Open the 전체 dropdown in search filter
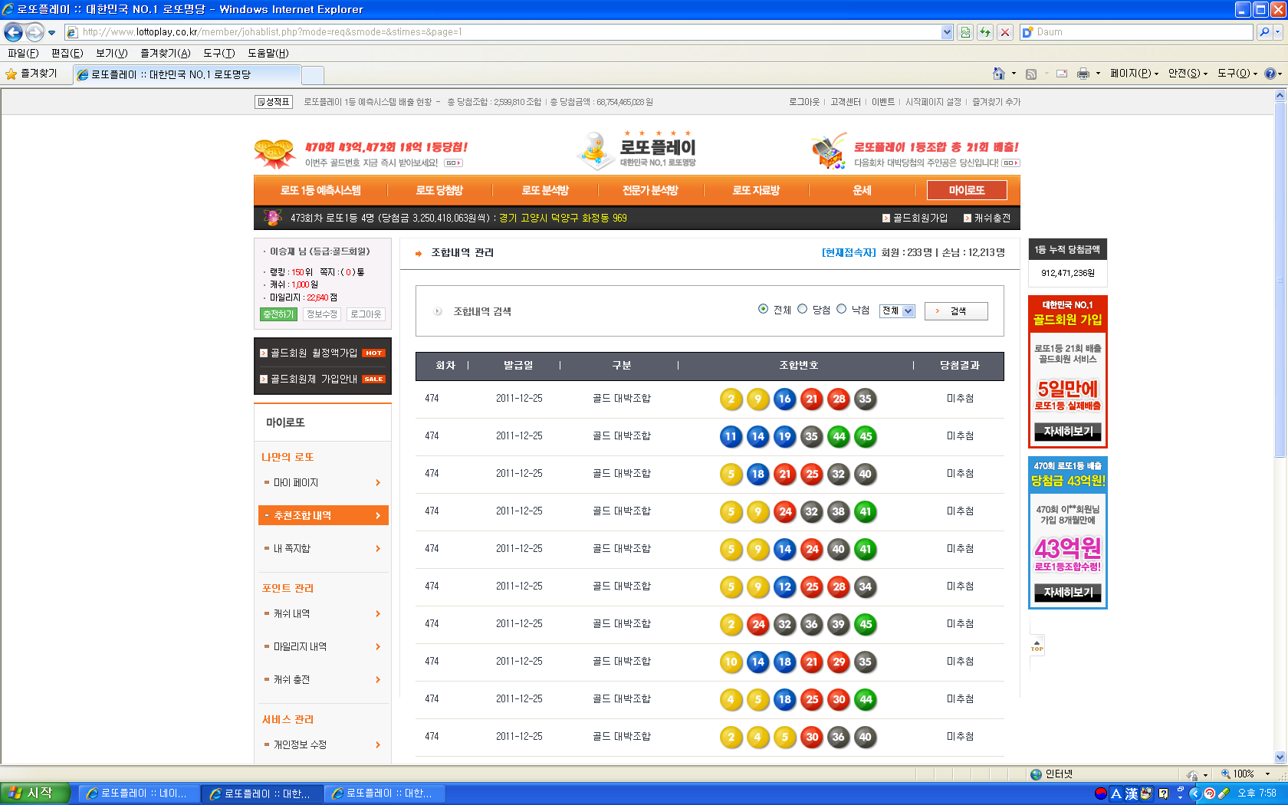The height and width of the screenshot is (805, 1288). coord(897,310)
